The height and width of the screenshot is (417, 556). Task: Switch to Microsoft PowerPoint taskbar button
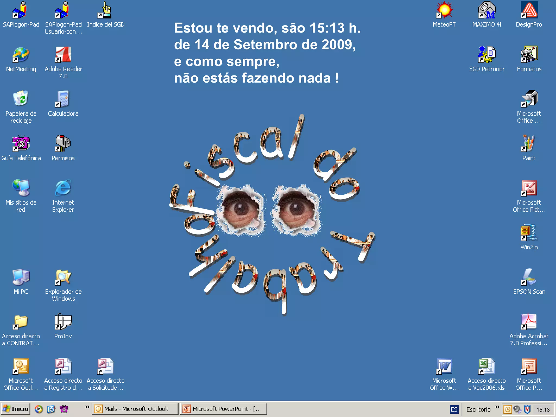point(224,409)
